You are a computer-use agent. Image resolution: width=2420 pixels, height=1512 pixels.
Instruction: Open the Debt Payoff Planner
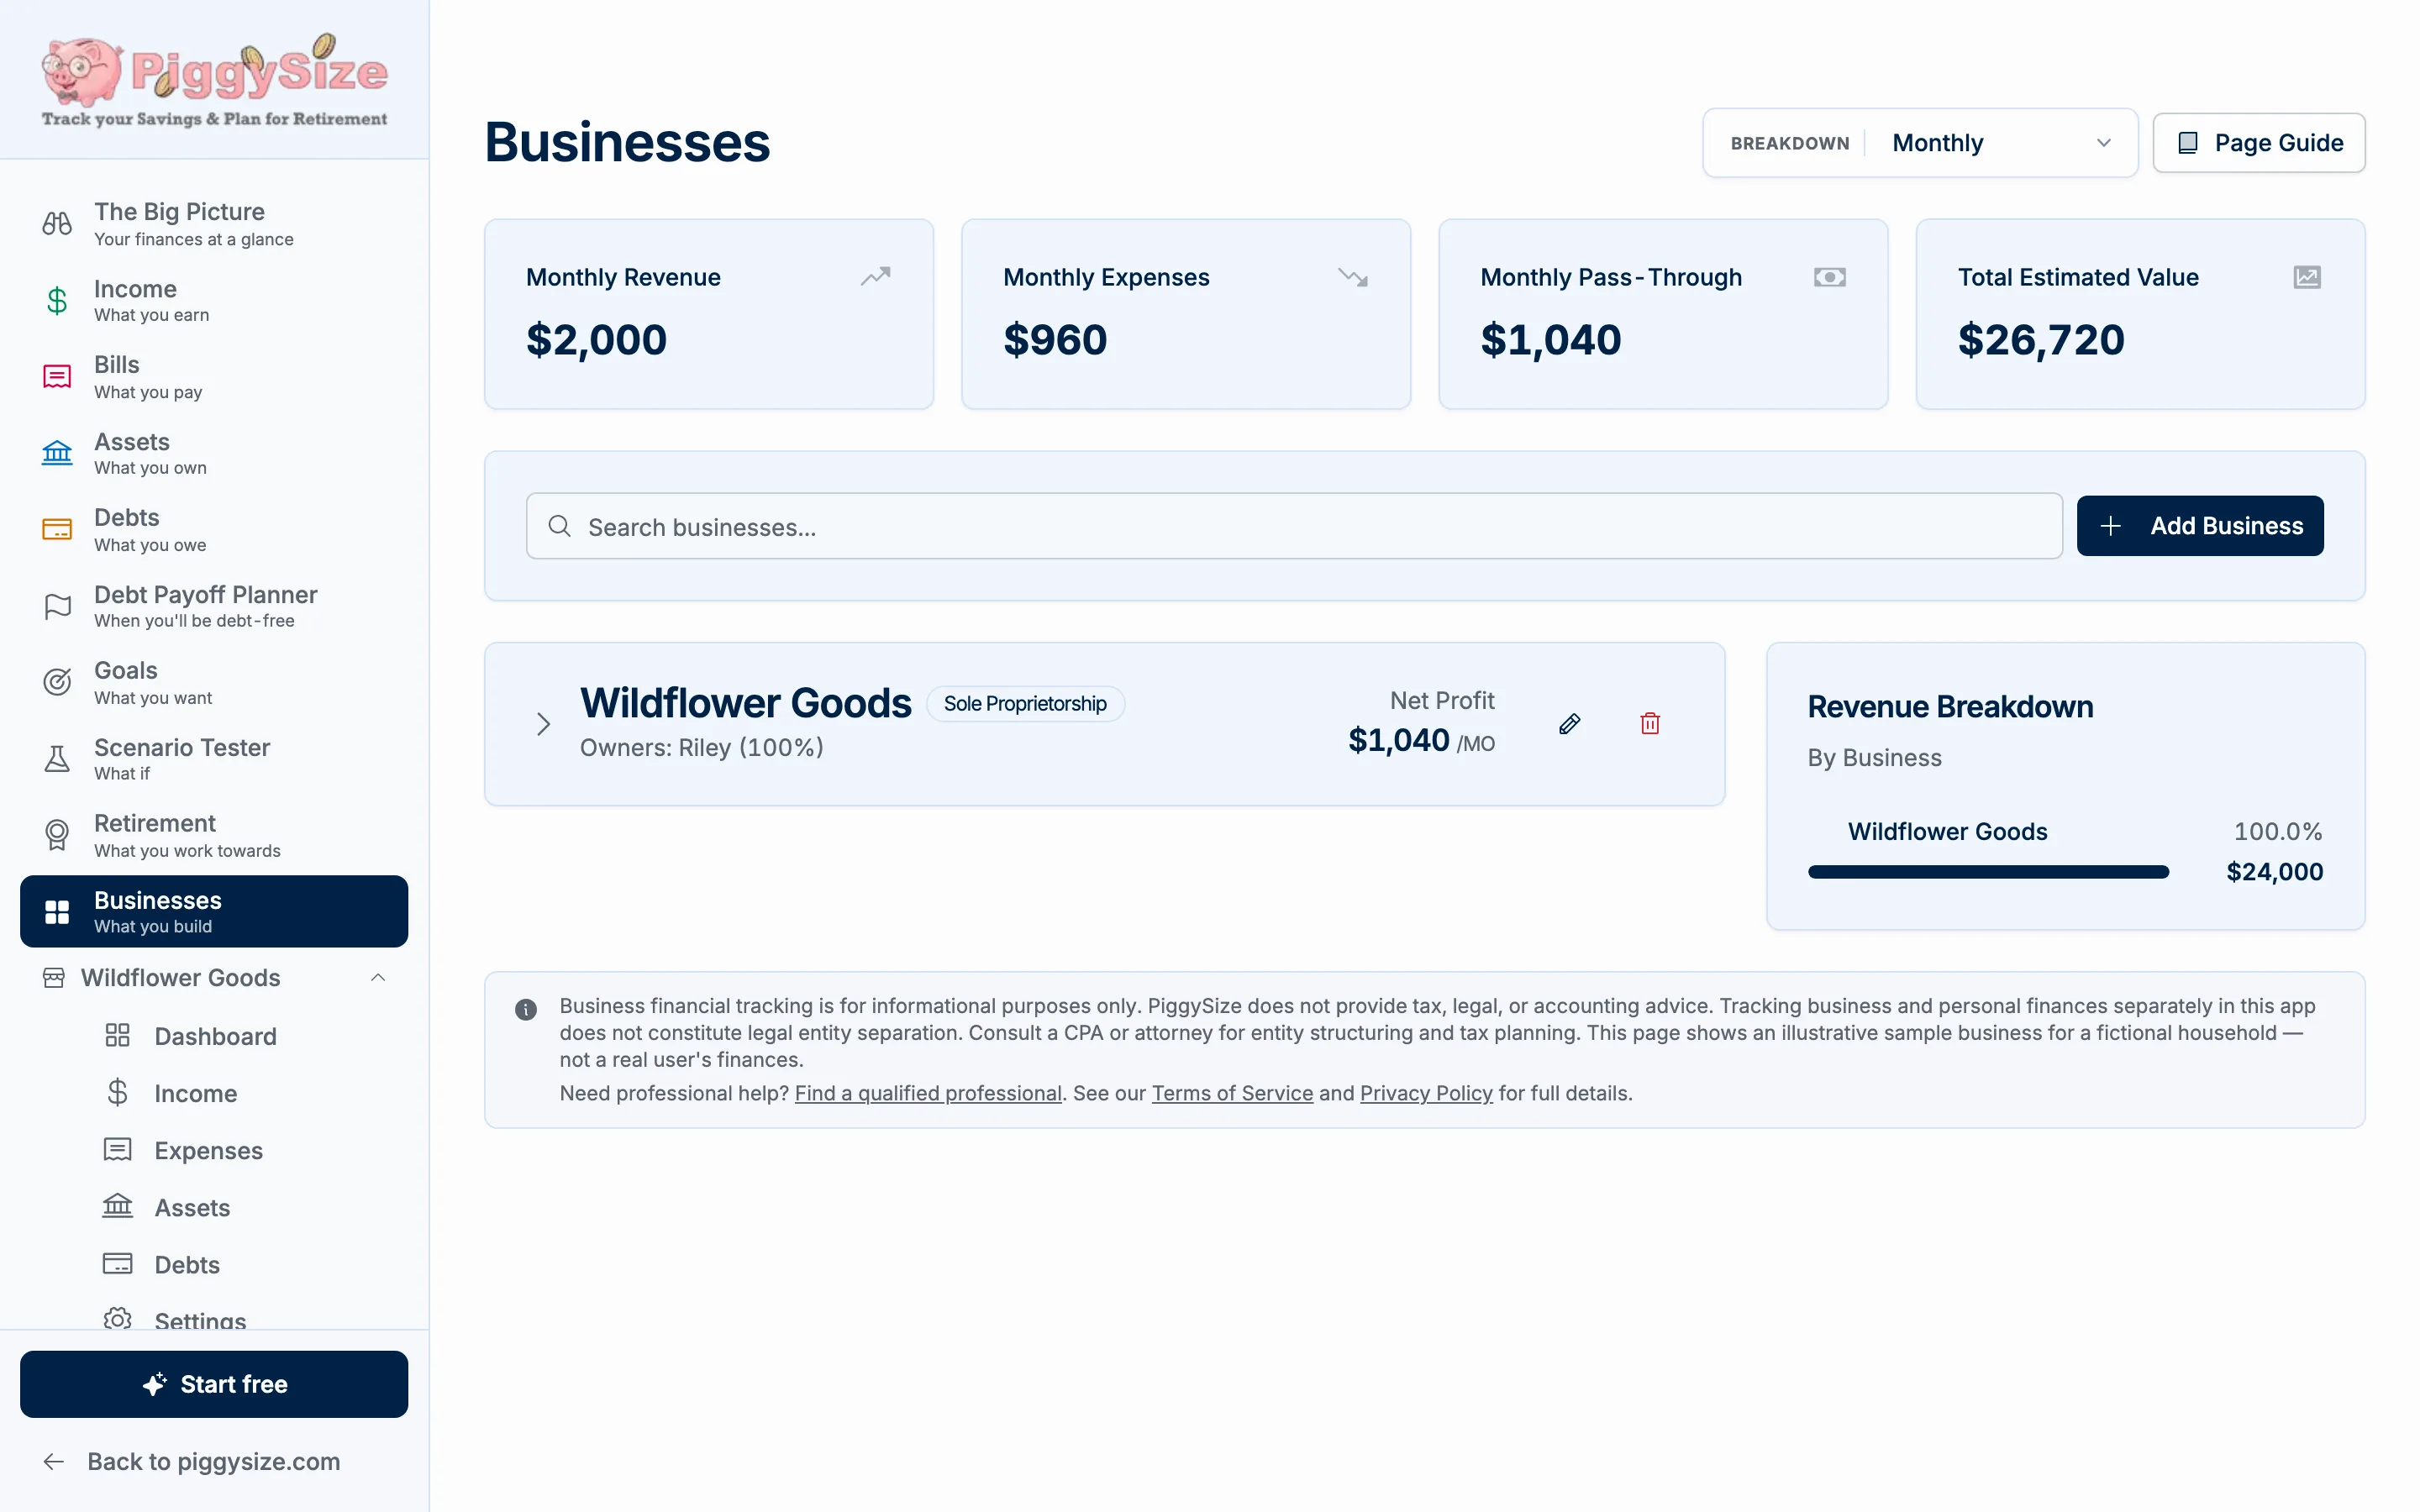(x=214, y=606)
